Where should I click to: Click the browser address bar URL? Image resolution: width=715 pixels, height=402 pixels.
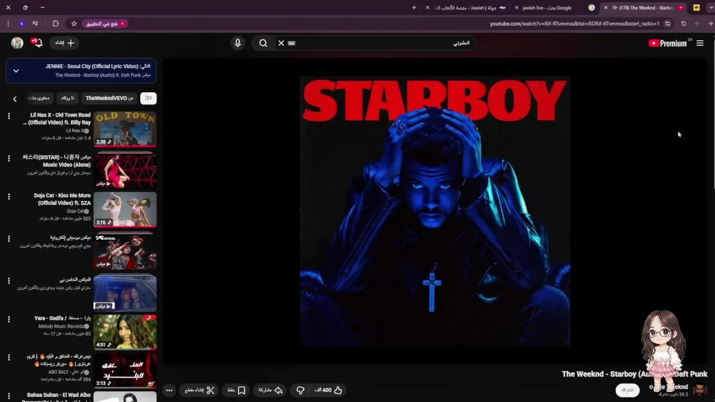574,23
